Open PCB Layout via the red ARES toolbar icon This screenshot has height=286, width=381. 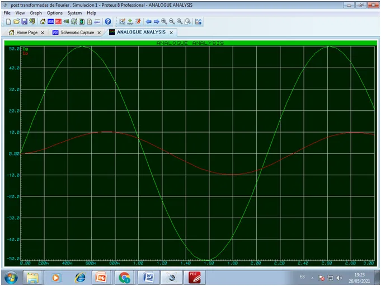[x=58, y=22]
